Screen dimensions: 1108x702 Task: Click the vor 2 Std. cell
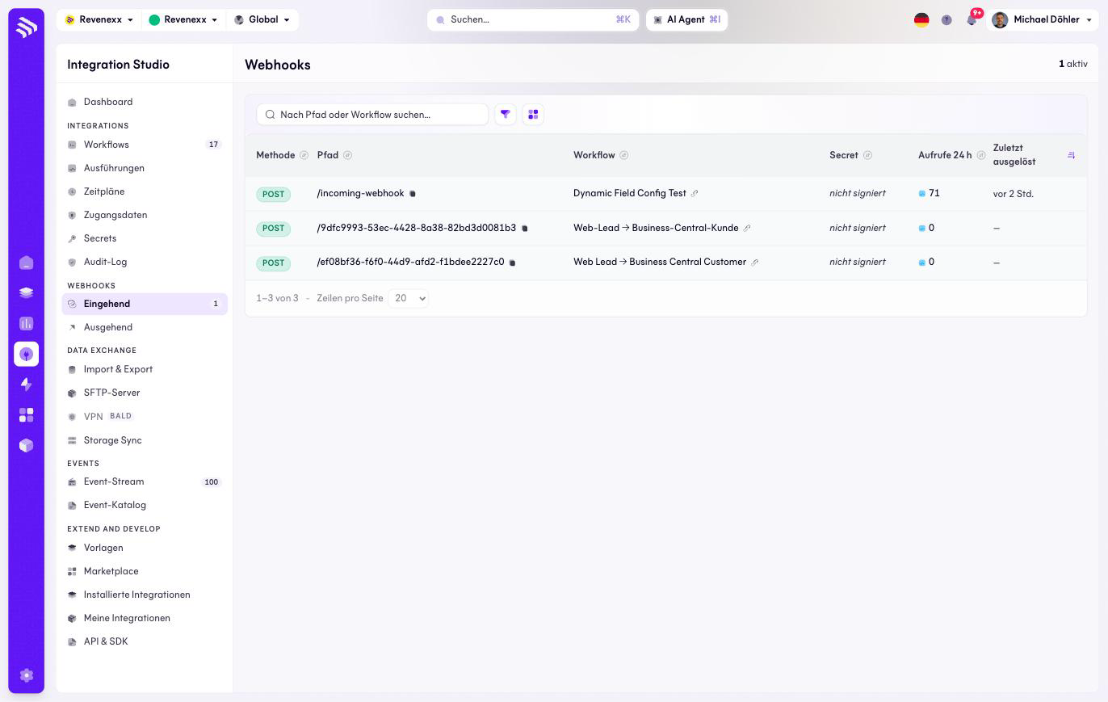click(x=1014, y=194)
